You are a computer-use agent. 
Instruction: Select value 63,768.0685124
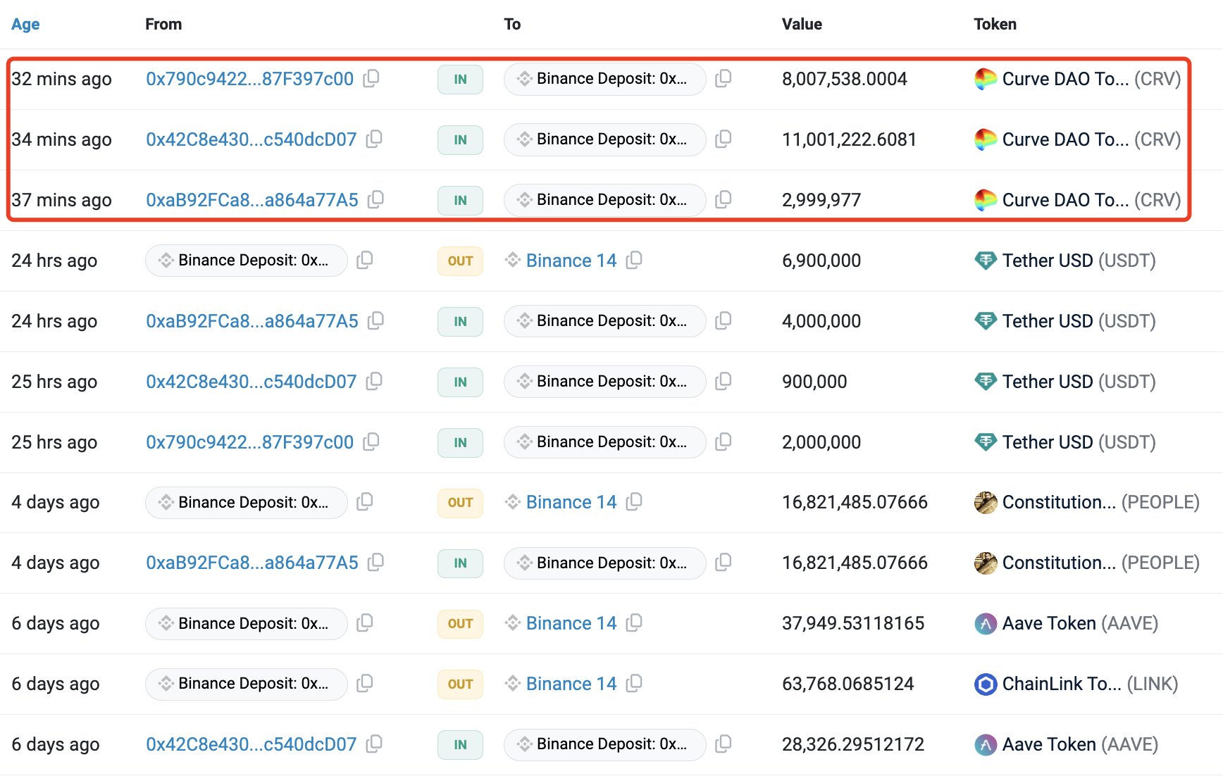click(x=848, y=684)
